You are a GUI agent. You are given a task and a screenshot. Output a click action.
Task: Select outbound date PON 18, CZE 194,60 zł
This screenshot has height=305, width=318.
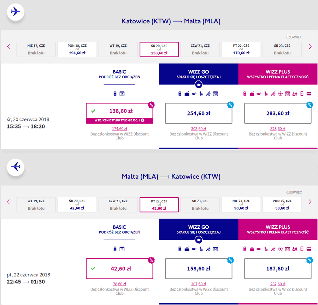pos(77,49)
